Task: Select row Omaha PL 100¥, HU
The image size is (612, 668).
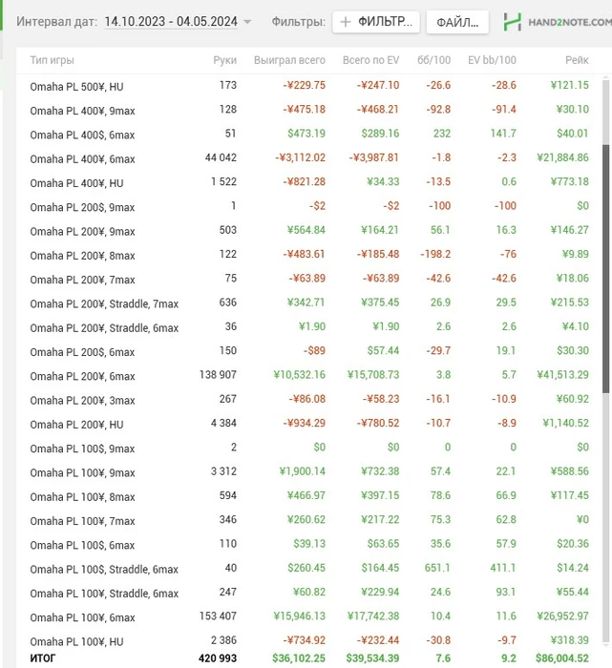Action: pos(309,640)
